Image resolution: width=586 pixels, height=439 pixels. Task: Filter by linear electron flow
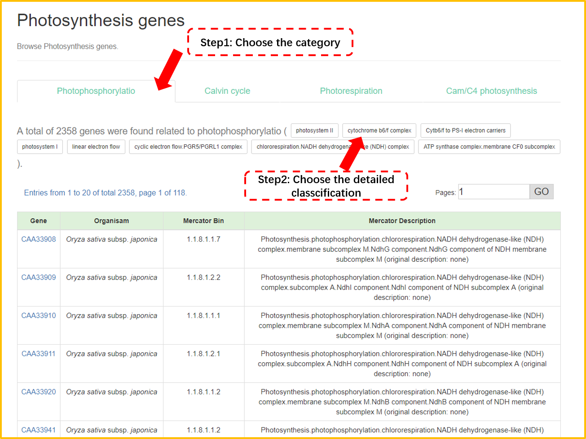click(x=96, y=147)
